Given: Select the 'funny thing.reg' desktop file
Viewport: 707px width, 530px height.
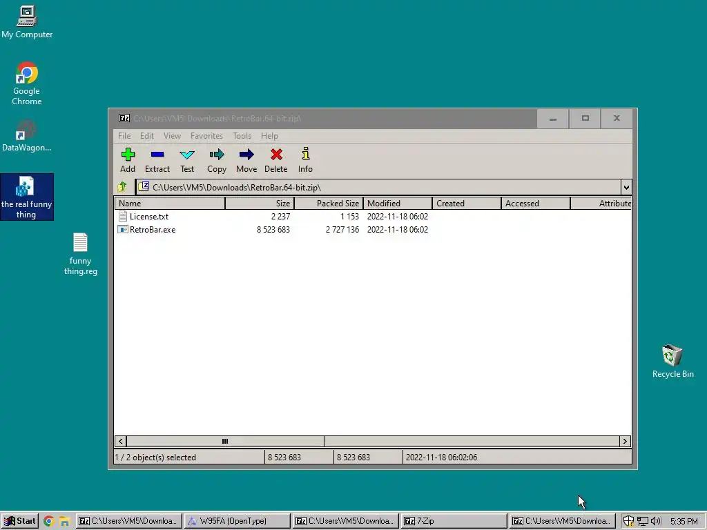Looking at the screenshot, I should click(80, 254).
